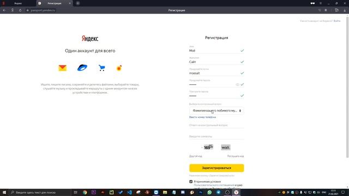Image resolution: width=349 pixels, height=196 pixels.
Task: Click the Yandex home icon in the toolbar
Action: point(13,10)
